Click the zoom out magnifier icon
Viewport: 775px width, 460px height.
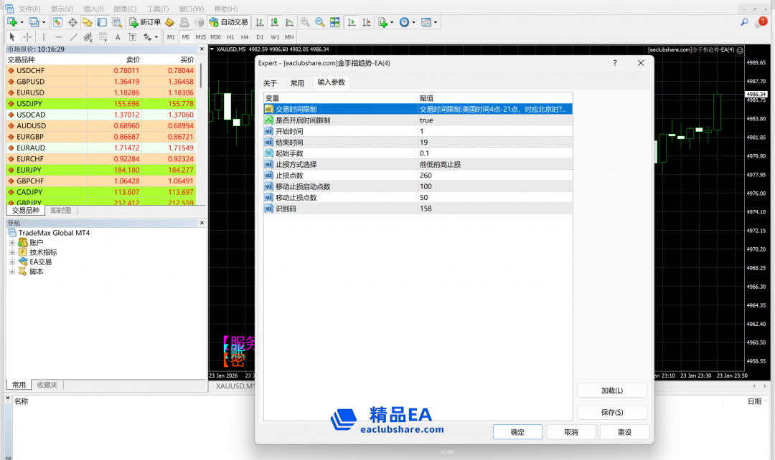pyautogui.click(x=320, y=22)
